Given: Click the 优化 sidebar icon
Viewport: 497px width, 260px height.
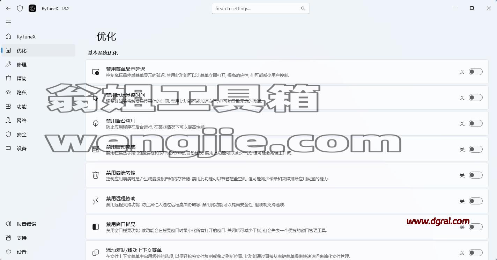Looking at the screenshot, I should (x=8, y=51).
